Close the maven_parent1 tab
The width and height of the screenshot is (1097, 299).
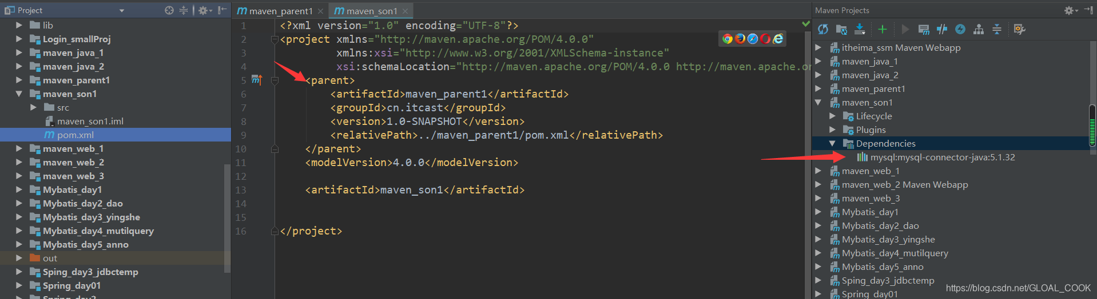coord(320,11)
